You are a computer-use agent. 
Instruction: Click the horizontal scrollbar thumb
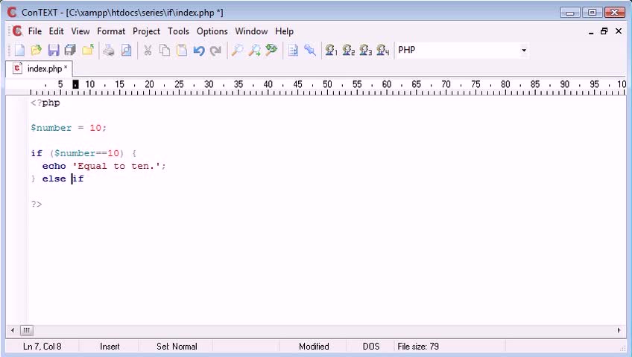pos(26,330)
